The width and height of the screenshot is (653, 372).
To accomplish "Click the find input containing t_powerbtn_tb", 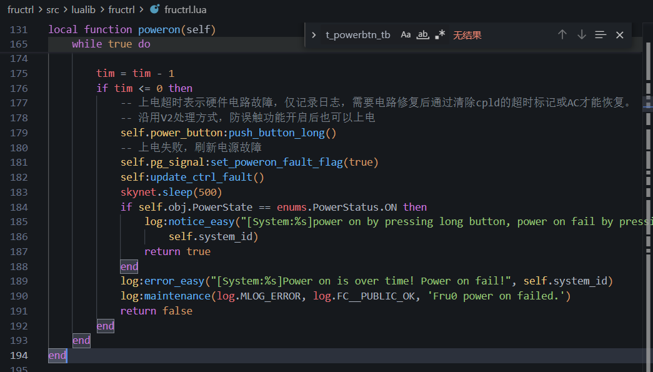I will pos(357,35).
